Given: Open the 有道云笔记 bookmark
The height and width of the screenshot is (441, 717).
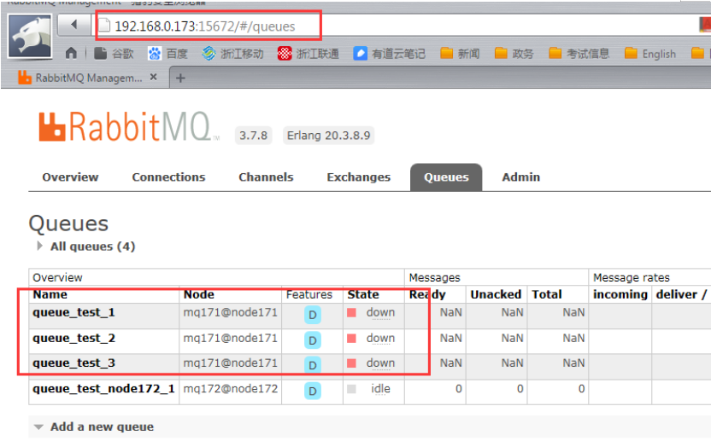Looking at the screenshot, I should click(389, 54).
